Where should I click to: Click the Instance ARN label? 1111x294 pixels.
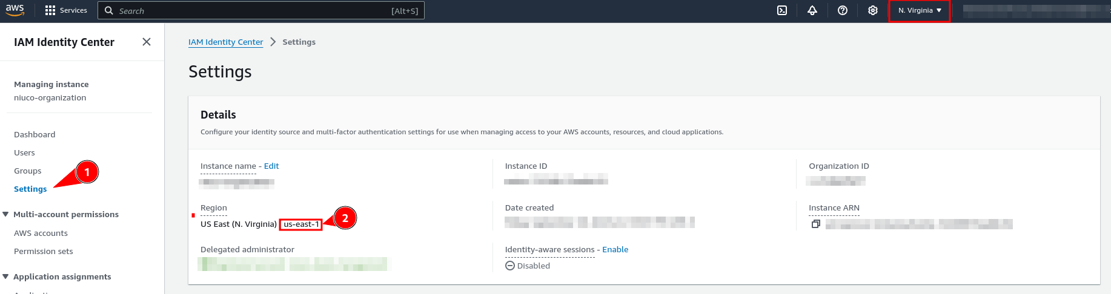(x=834, y=207)
